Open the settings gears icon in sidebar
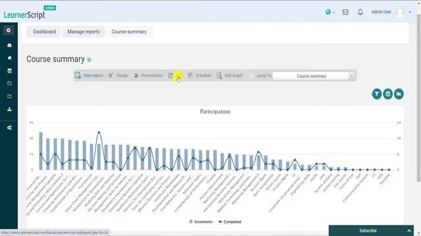421x236 pixels. [9, 128]
